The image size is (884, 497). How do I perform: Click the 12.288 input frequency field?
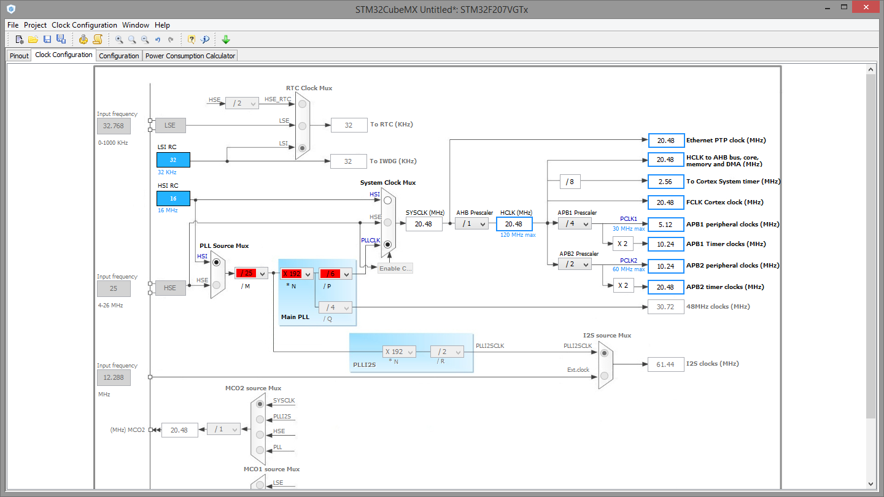pyautogui.click(x=114, y=377)
